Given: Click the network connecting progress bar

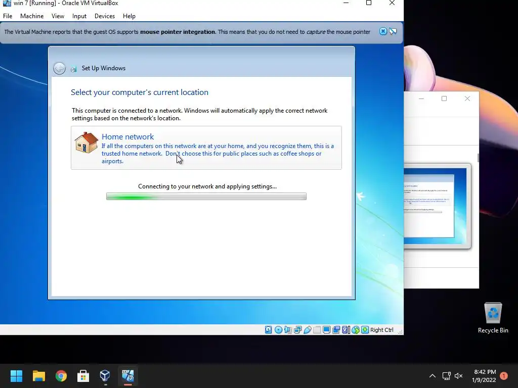Looking at the screenshot, I should (x=206, y=197).
